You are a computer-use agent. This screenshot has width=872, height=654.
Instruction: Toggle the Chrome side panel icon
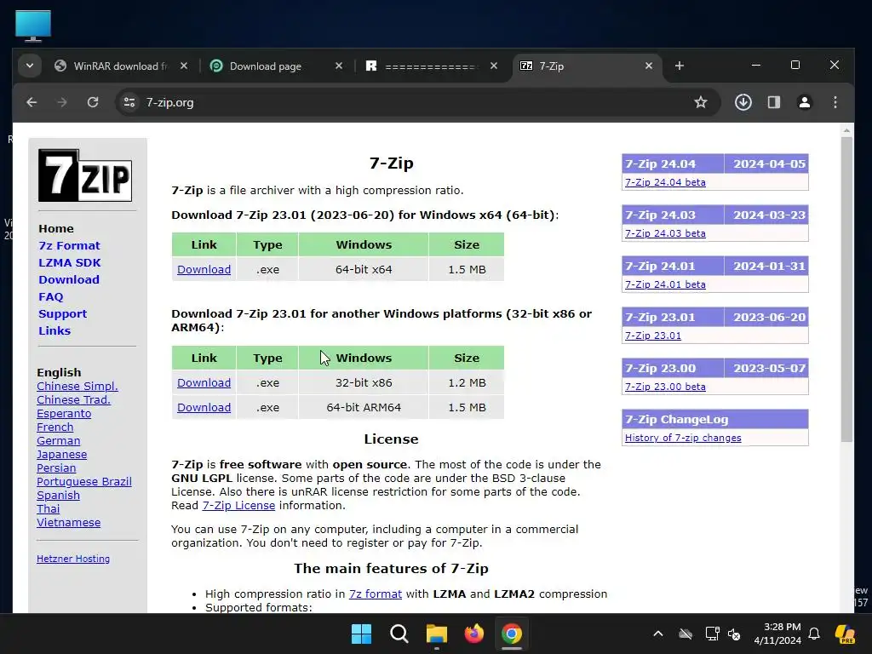pos(774,102)
